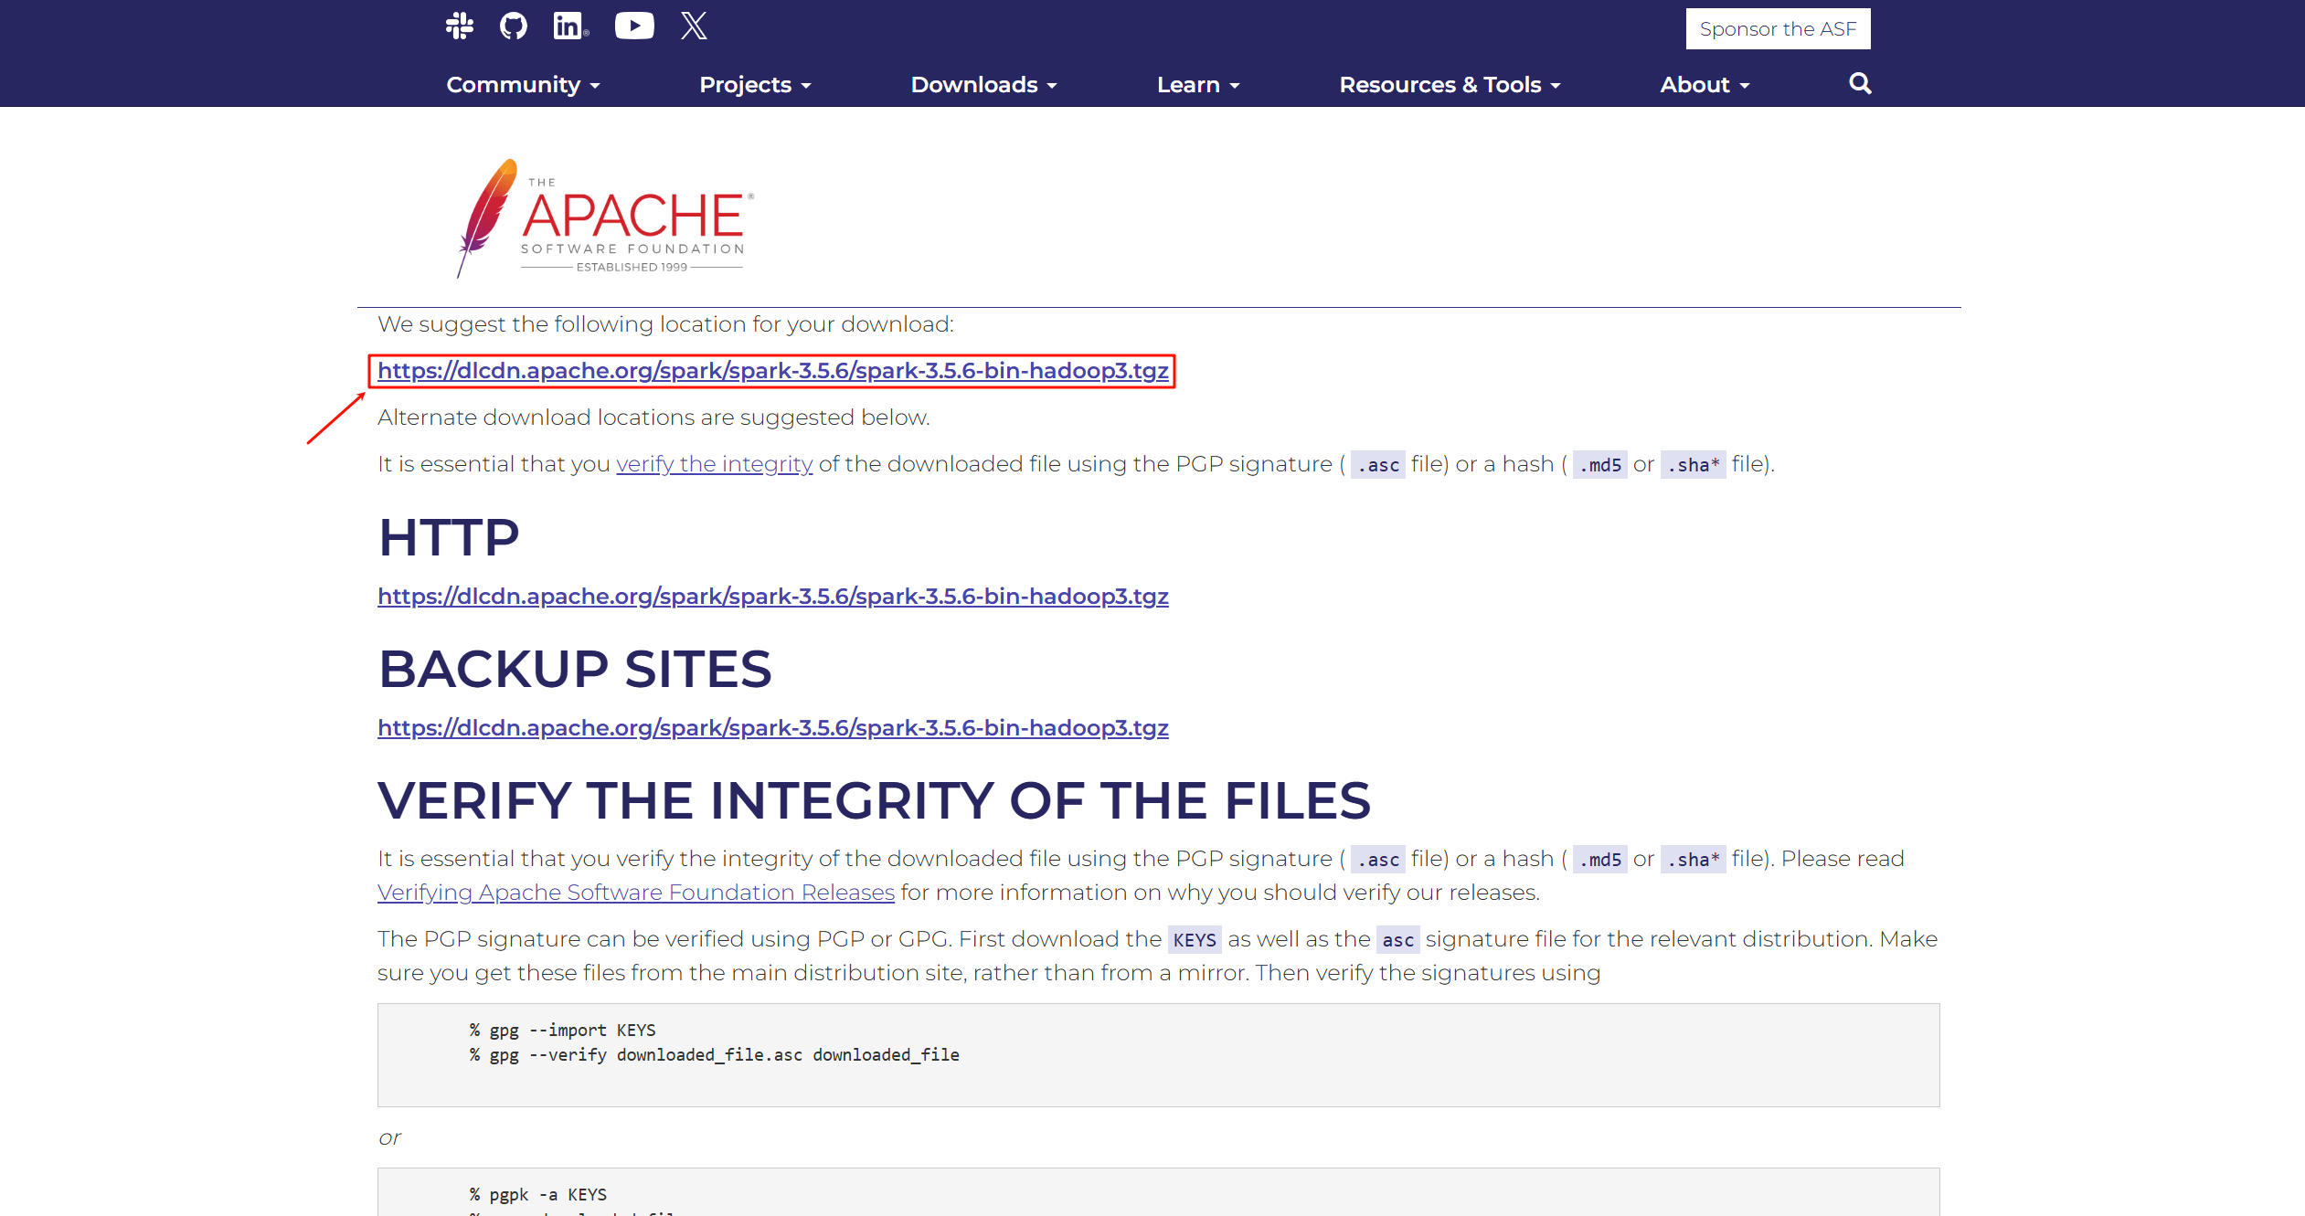Click the suggested spark-3.5.6 download link in red box
Viewport: 2305px width, 1216px height.
coord(772,371)
